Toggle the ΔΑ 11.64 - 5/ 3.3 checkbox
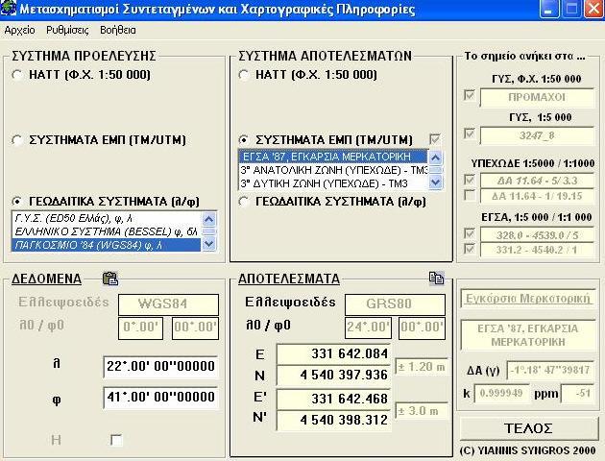Viewport: 605px width, 461px height. click(x=470, y=180)
